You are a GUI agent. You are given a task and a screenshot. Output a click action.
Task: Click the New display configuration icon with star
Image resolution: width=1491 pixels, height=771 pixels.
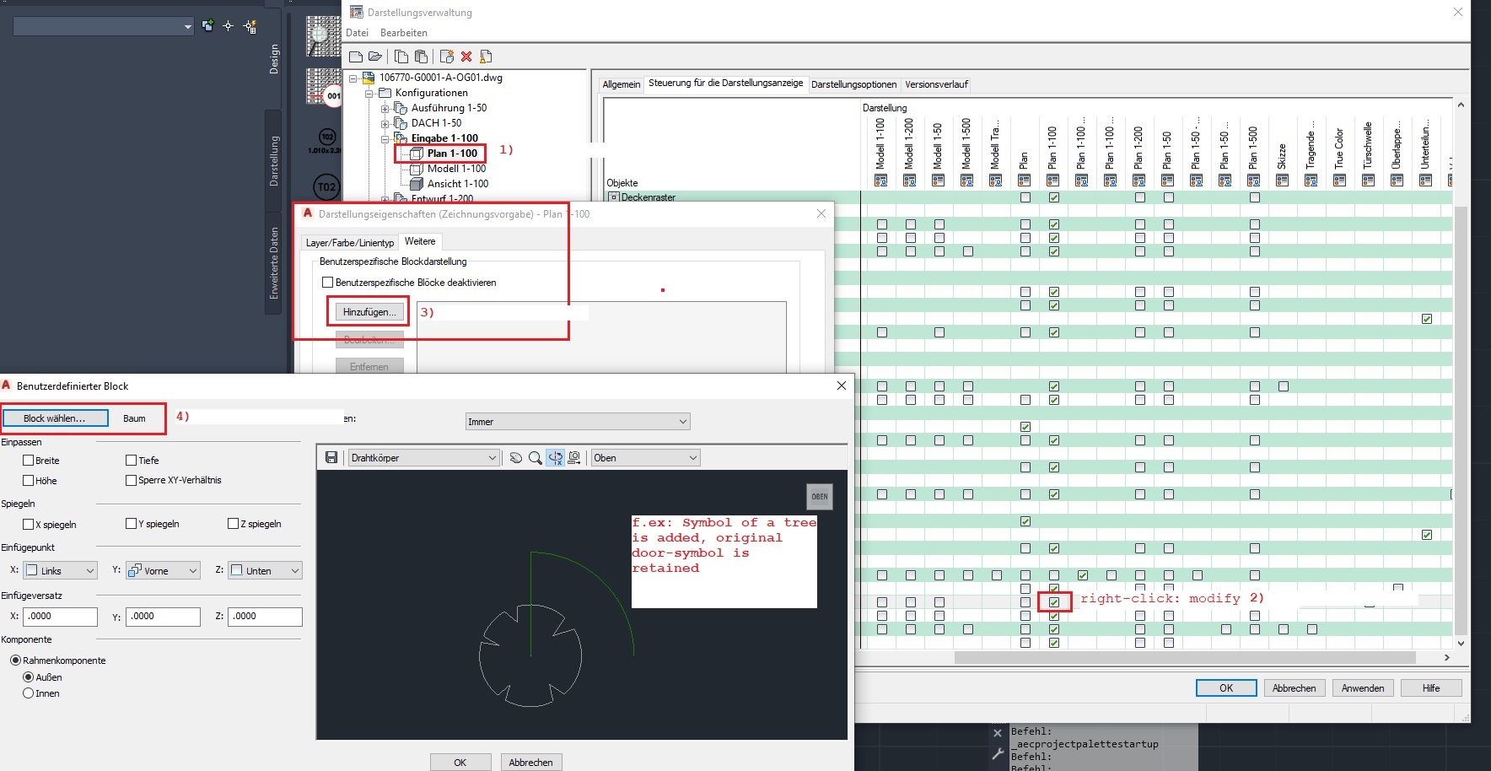pyautogui.click(x=446, y=57)
